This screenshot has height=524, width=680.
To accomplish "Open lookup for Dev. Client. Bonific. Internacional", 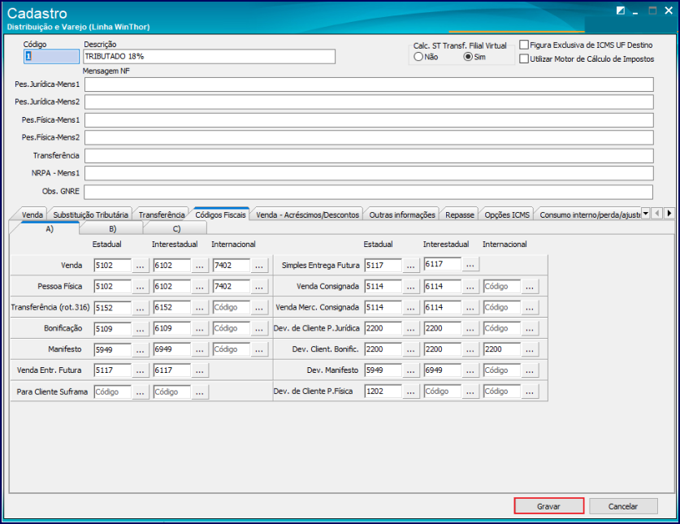I will tap(530, 349).
